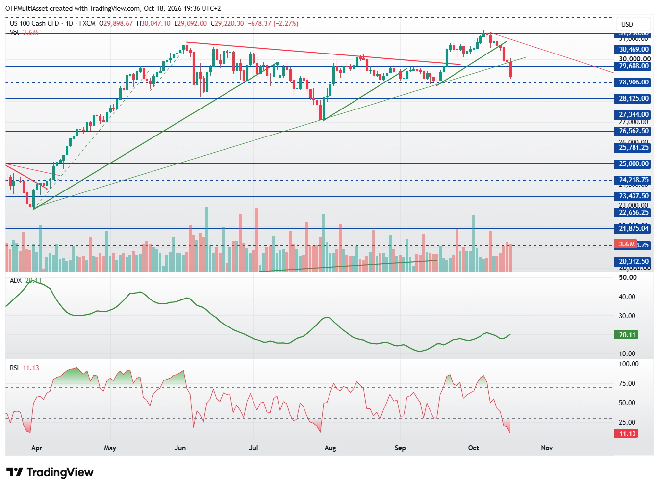Select the 20,312.50 price level label
Image resolution: width=659 pixels, height=489 pixels.
click(x=634, y=262)
